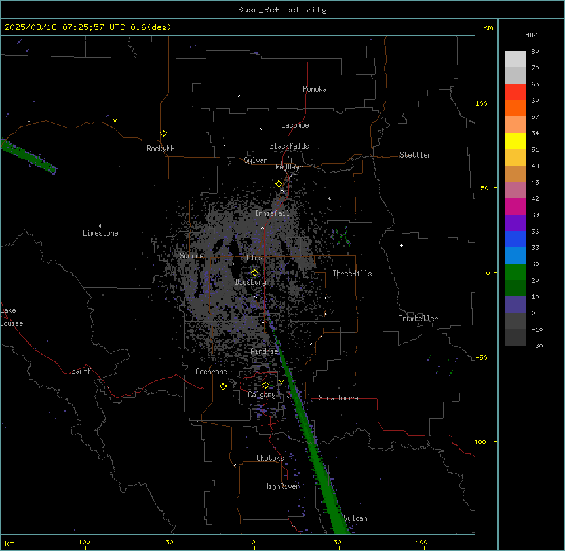This screenshot has height=551, width=565.
Task: Click the -30 value in the dBZ legend
Action: [x=537, y=346]
